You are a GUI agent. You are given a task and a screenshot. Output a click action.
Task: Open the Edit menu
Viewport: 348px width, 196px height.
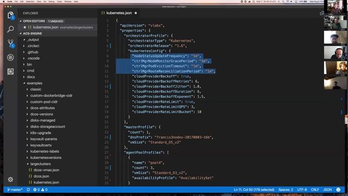pyautogui.click(x=22, y=1)
